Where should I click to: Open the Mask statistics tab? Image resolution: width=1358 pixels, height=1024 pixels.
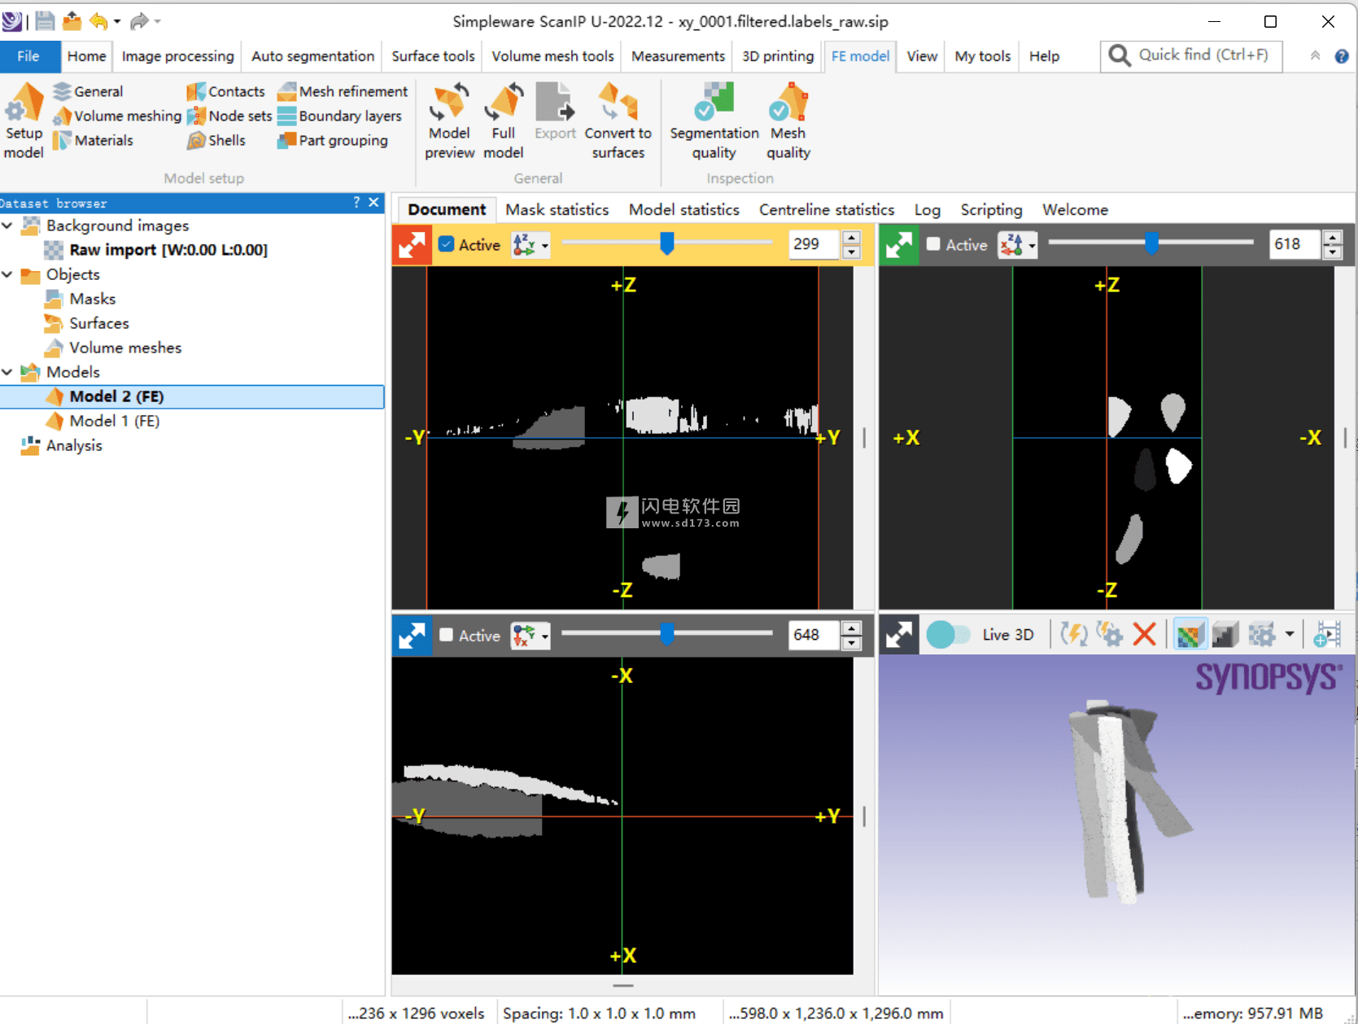pyautogui.click(x=557, y=209)
